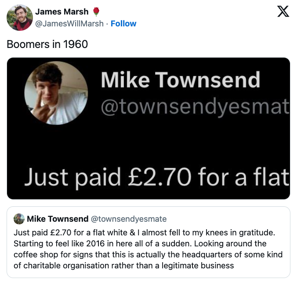Open James Marsh's profile avatar
Screen dimensions: 297x282
19,18
